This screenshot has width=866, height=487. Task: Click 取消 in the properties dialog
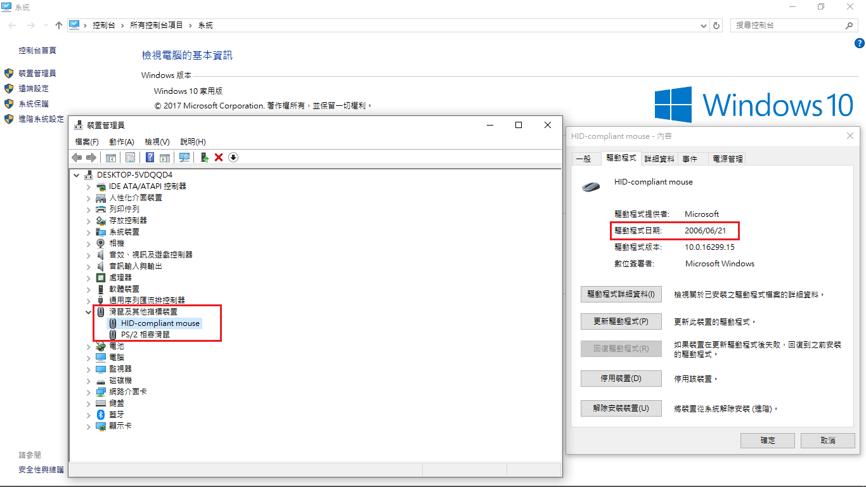(x=827, y=440)
